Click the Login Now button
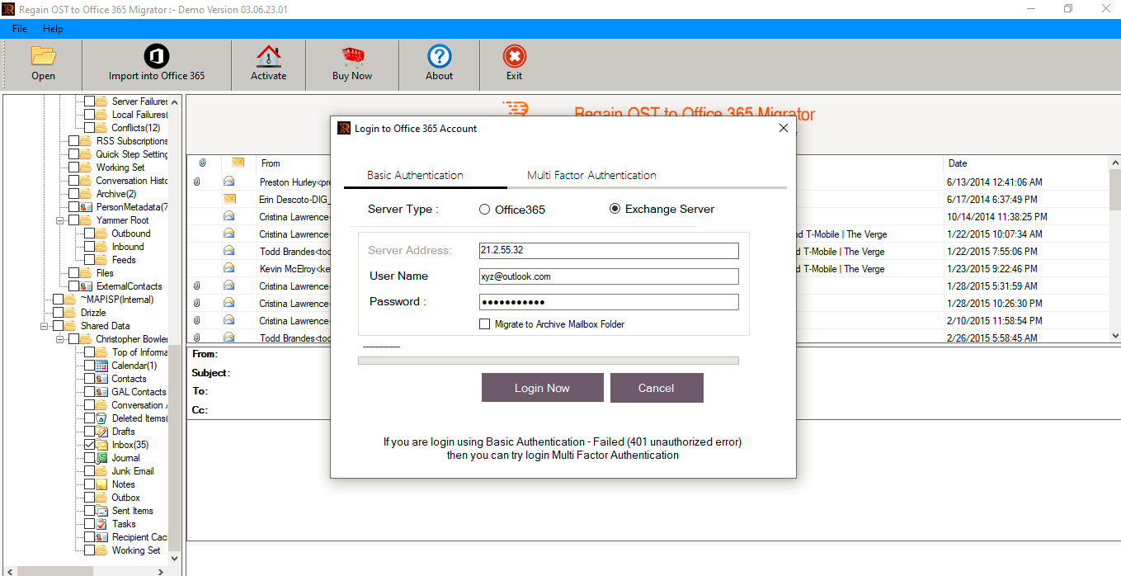Screen dimensions: 1121x576 (x=542, y=388)
